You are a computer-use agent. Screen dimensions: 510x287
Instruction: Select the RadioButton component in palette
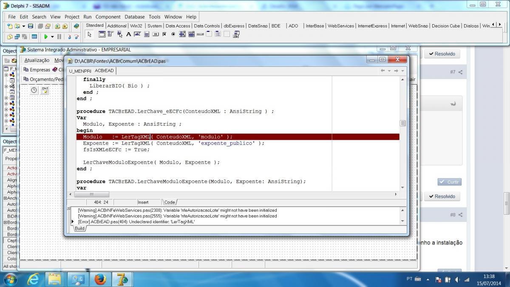coord(173,34)
